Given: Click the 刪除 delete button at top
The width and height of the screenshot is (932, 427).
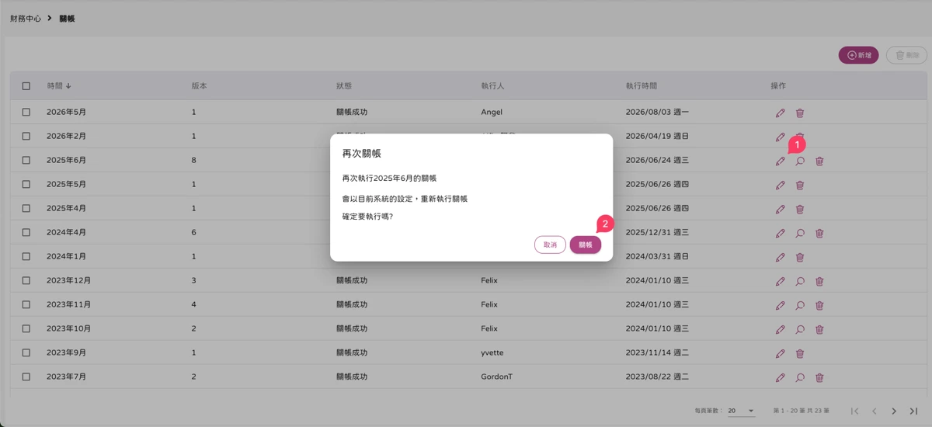Looking at the screenshot, I should pyautogui.click(x=906, y=55).
